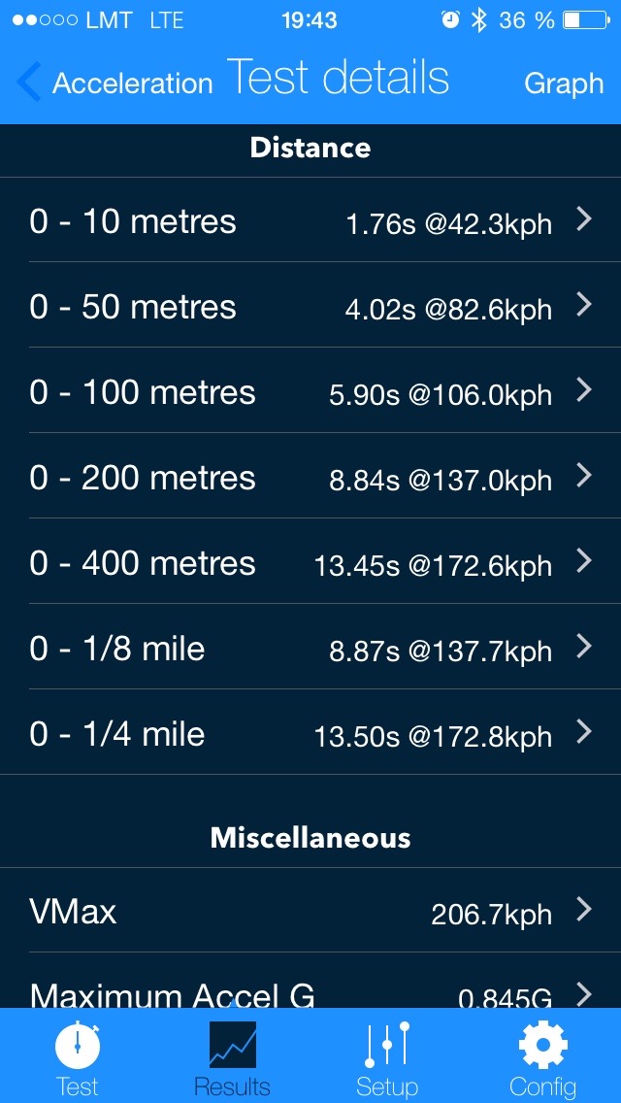Tap the alarm clock status icon

click(450, 19)
